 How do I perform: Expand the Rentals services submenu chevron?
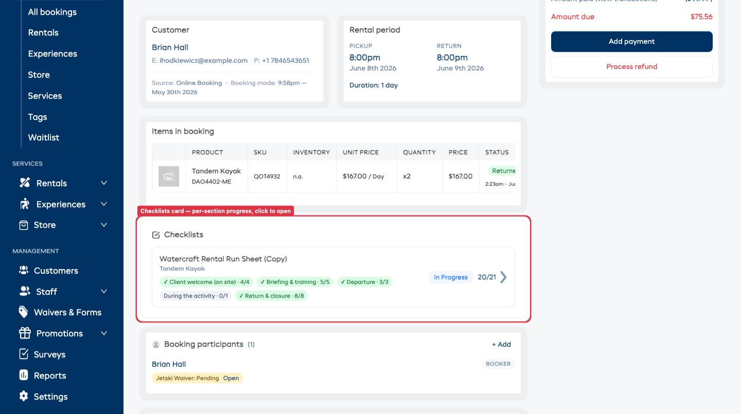[104, 183]
